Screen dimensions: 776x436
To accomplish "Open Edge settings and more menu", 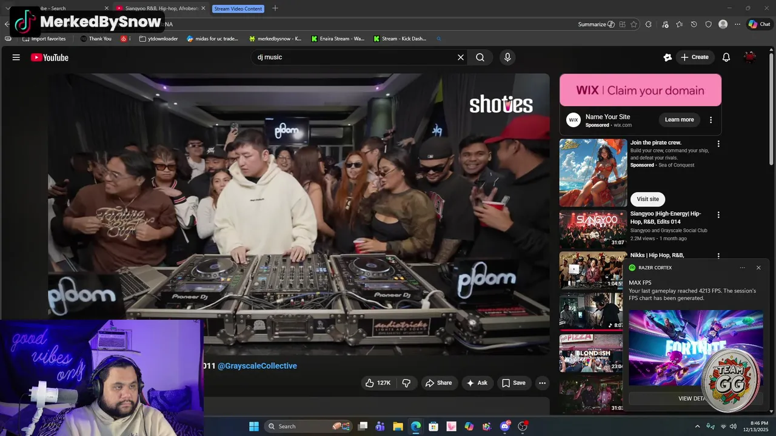I will (737, 24).
